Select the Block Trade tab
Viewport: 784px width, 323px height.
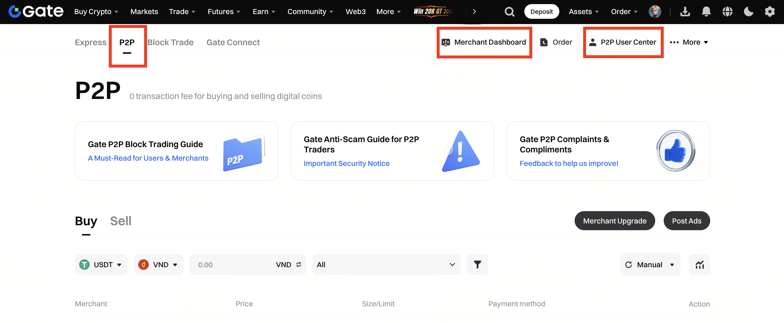tap(171, 42)
